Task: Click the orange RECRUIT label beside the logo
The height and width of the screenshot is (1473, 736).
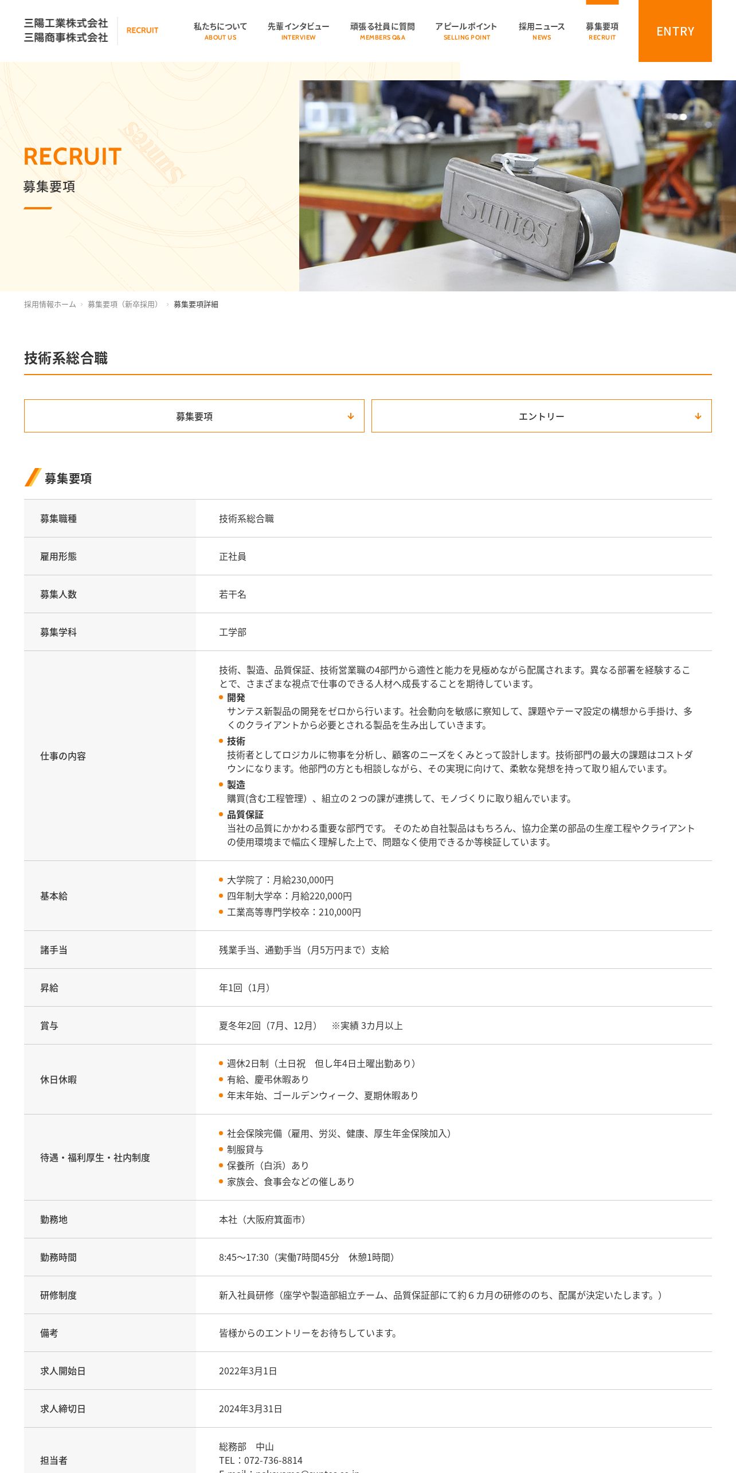Action: (x=142, y=30)
